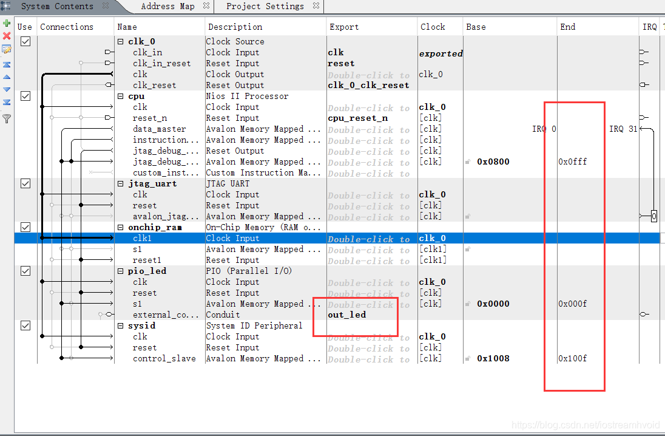Click lock icon beside base 0x0000
The height and width of the screenshot is (436, 665).
pos(468,304)
